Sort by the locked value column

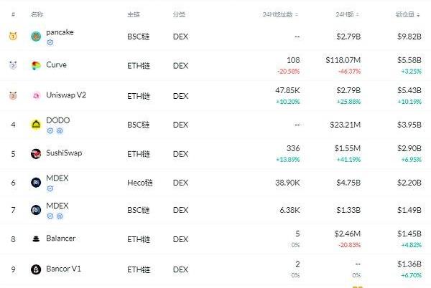[x=408, y=14]
